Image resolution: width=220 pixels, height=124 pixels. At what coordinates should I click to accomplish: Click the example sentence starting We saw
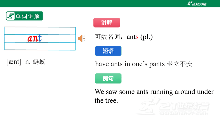[x=154, y=96]
